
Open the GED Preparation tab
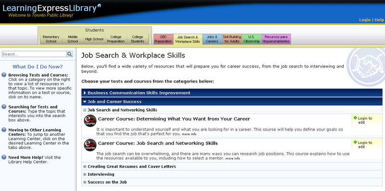163,39
